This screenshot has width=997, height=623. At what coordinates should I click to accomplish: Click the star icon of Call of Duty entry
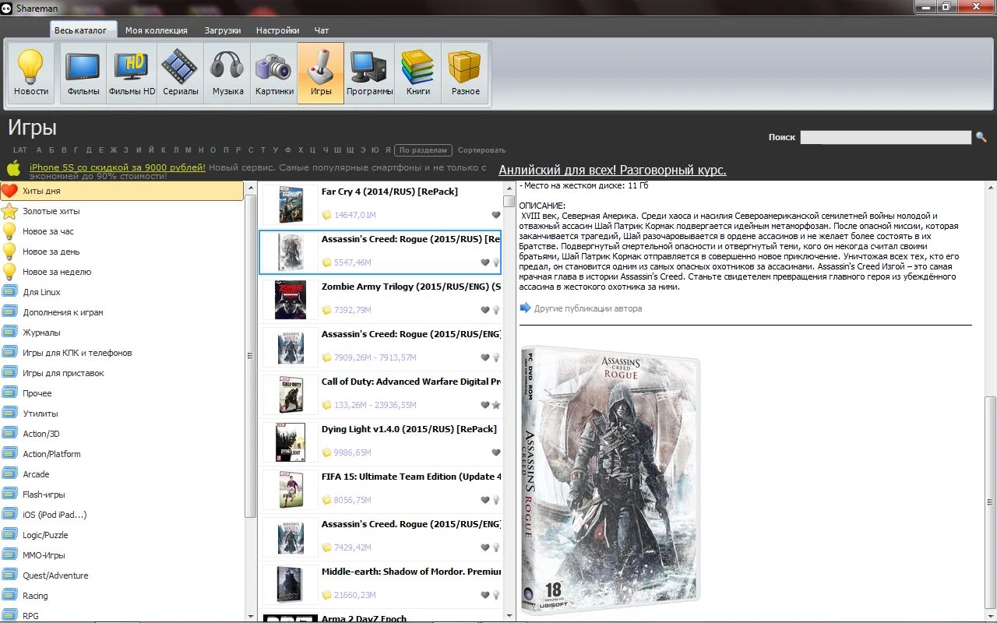(496, 405)
